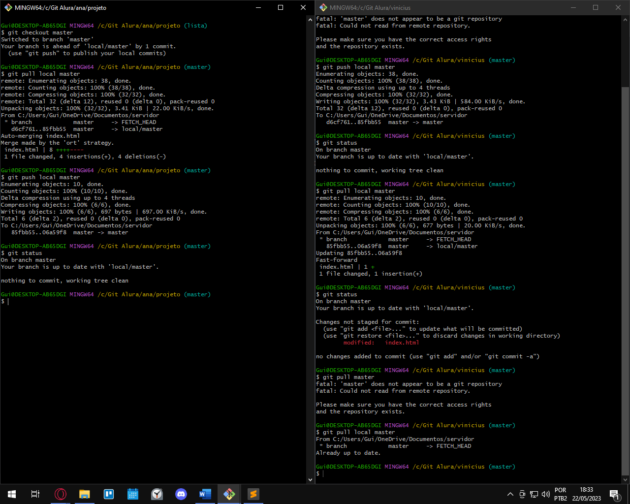Image resolution: width=630 pixels, height=504 pixels.
Task: Open File Explorer from the taskbar
Action: (x=85, y=494)
